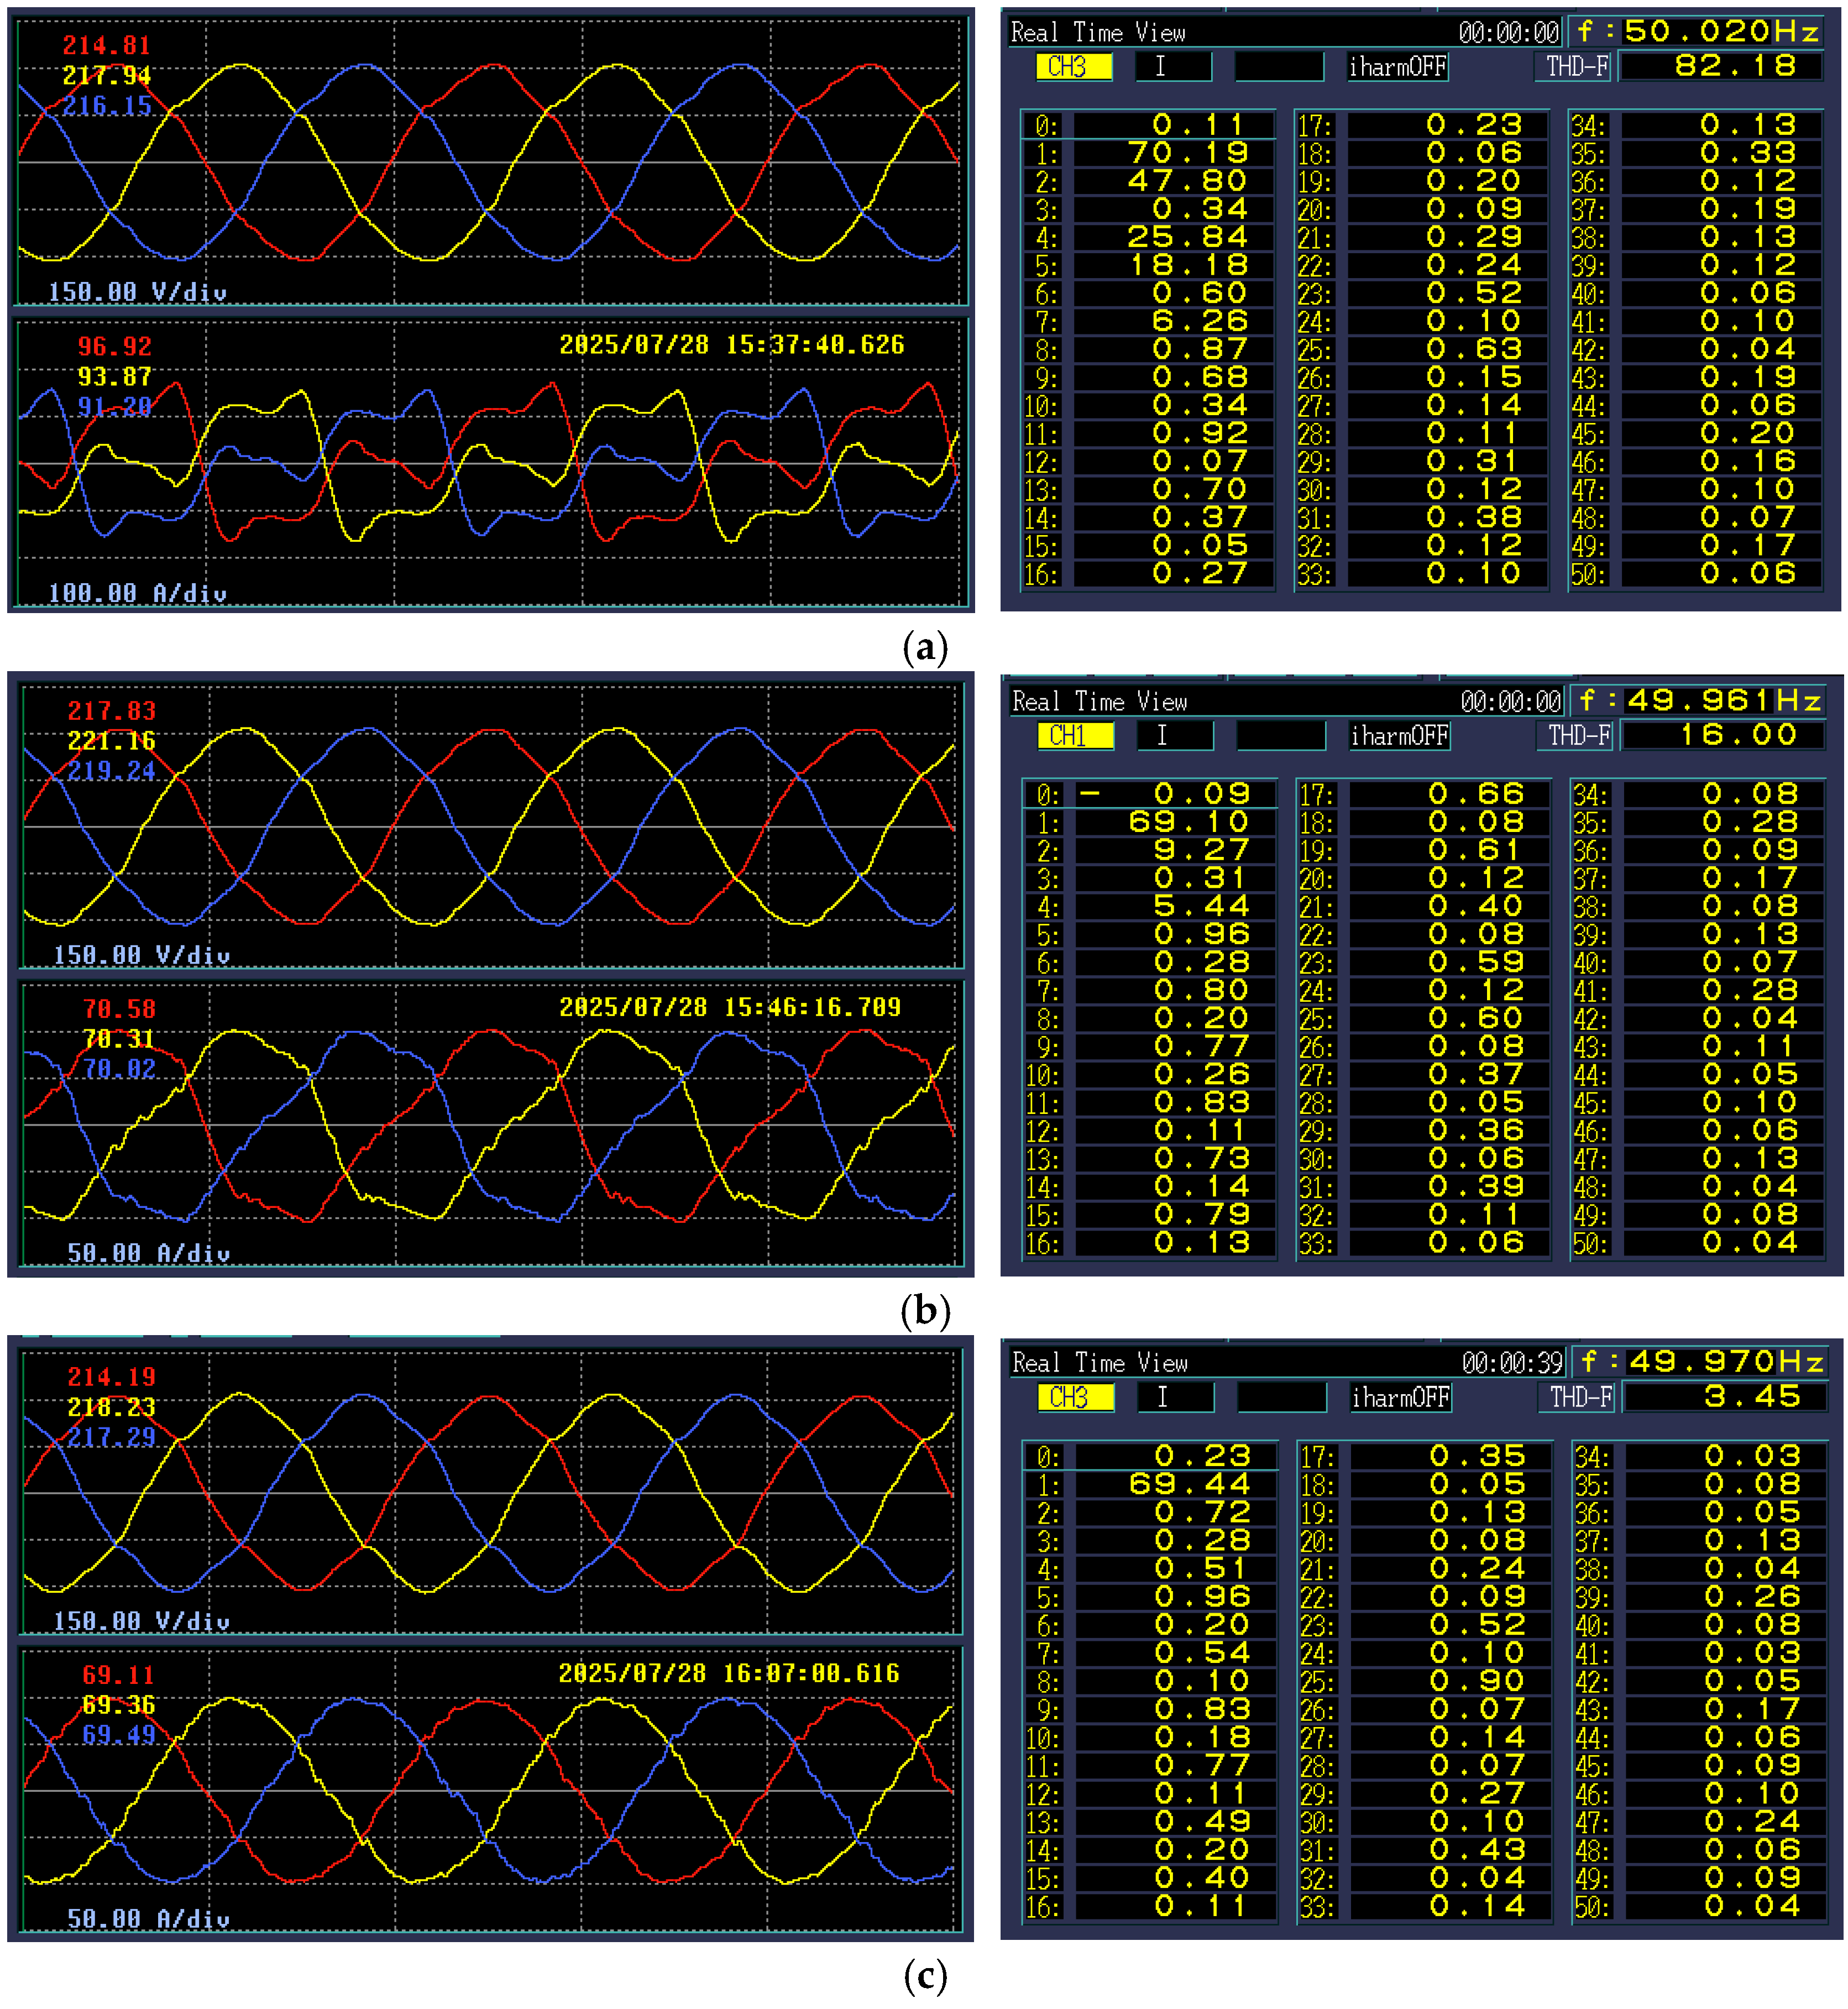
Task: Toggle the iharmOFF field in panel (b)
Action: click(1399, 736)
